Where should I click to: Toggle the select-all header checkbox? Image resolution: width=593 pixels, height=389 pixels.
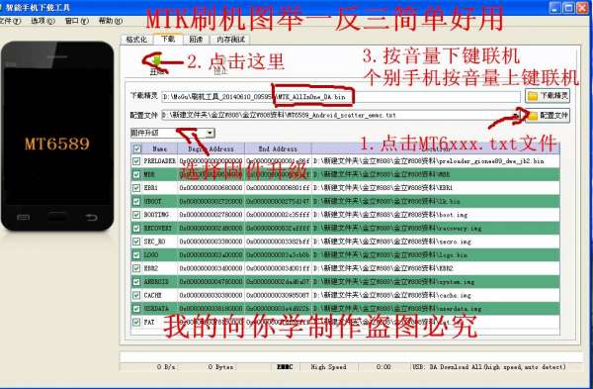[x=137, y=148]
